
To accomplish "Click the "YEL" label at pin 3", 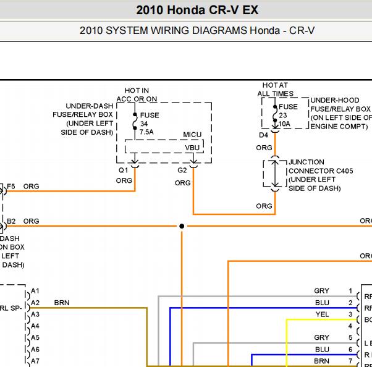I will (x=322, y=314).
